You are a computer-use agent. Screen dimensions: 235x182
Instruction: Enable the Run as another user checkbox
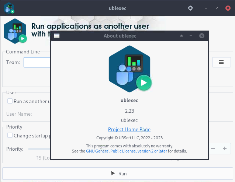tap(10, 101)
